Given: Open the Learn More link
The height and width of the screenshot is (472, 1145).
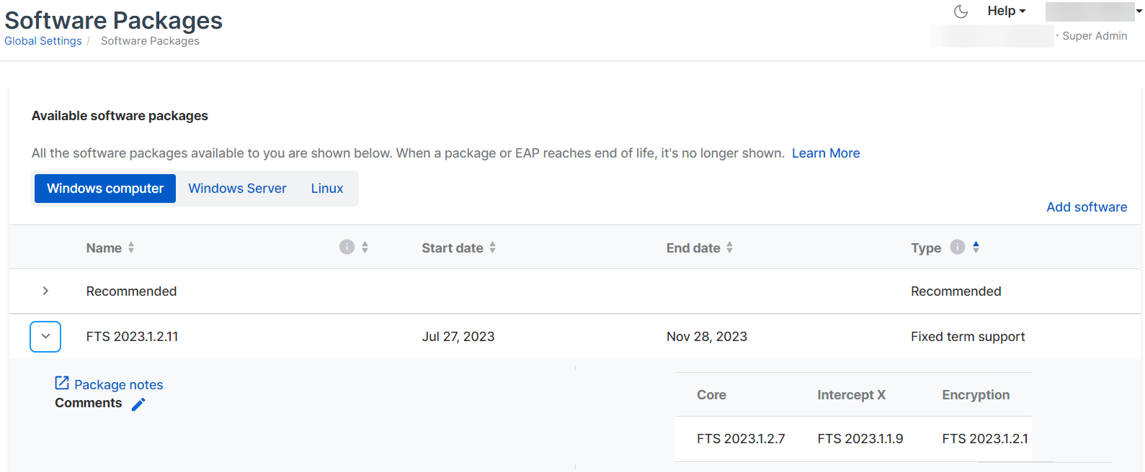Looking at the screenshot, I should (826, 153).
